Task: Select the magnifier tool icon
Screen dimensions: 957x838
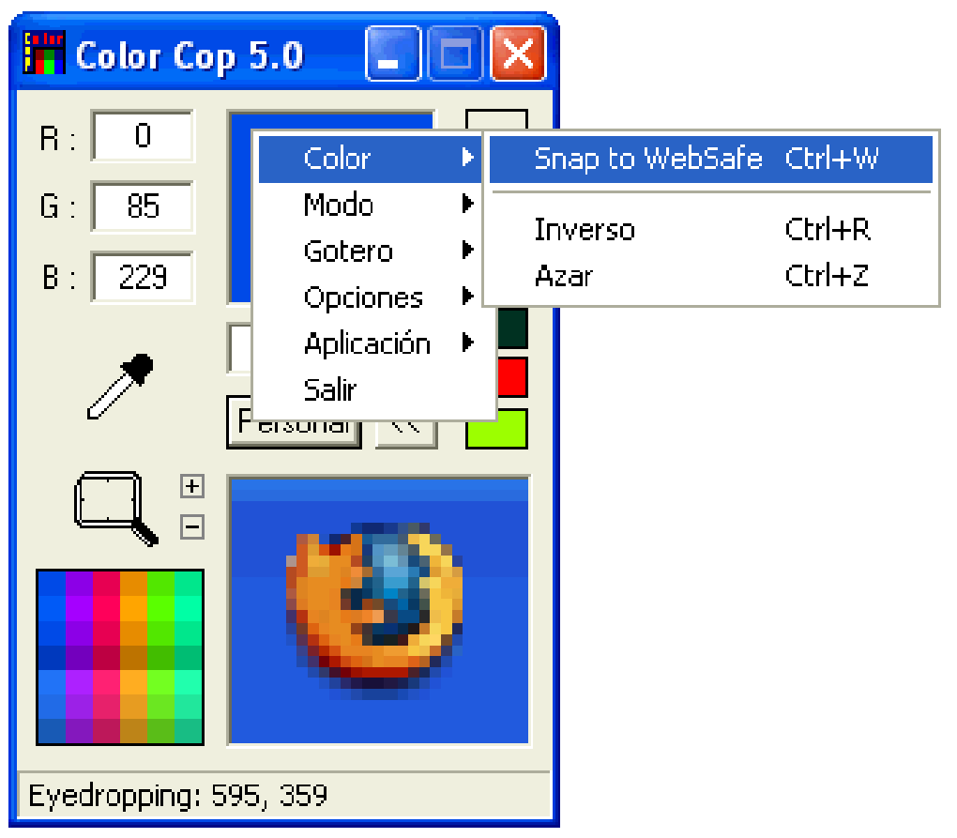Action: click(x=116, y=508)
